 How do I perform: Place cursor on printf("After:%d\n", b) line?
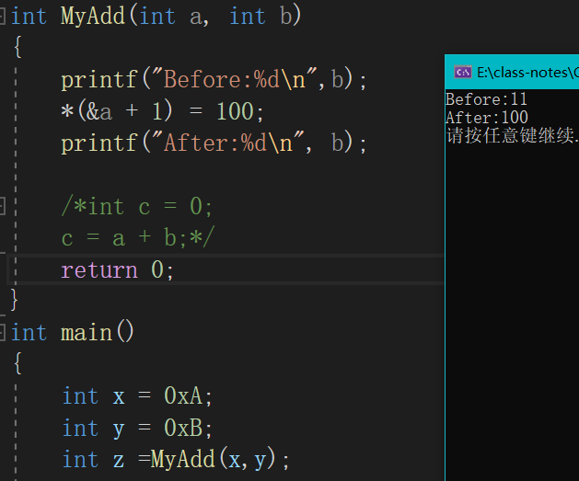pyautogui.click(x=214, y=143)
